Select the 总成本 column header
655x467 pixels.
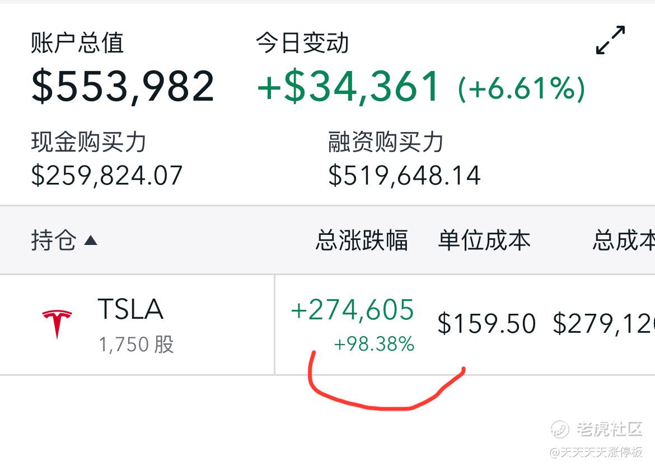pos(624,240)
